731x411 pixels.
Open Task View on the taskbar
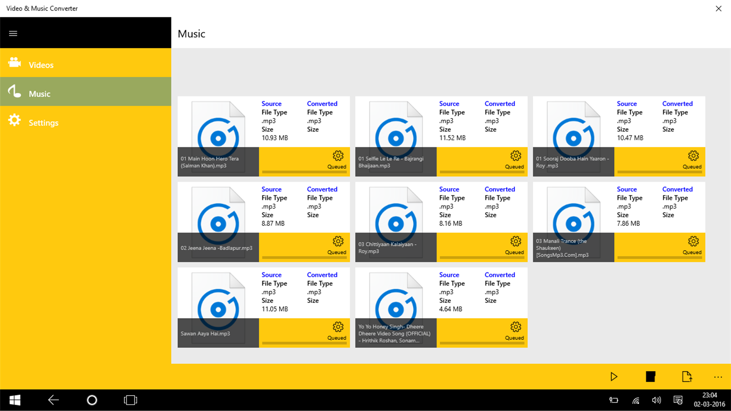pos(130,400)
